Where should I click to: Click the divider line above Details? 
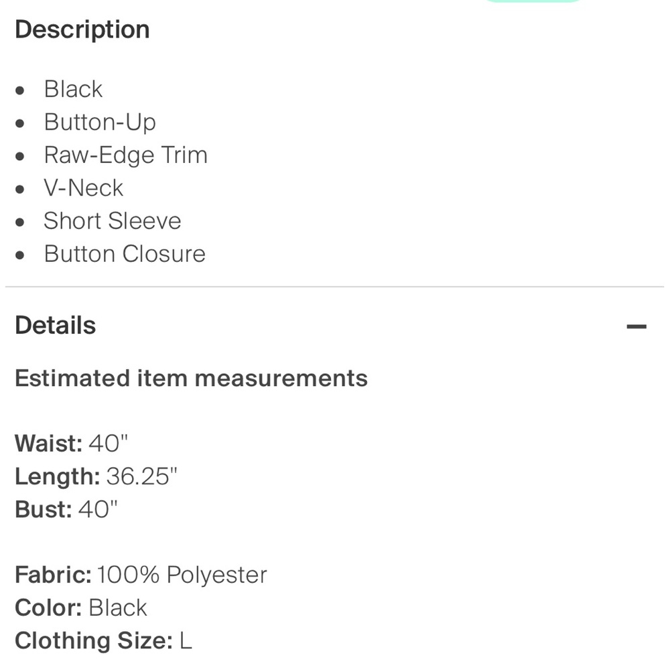pos(334,287)
